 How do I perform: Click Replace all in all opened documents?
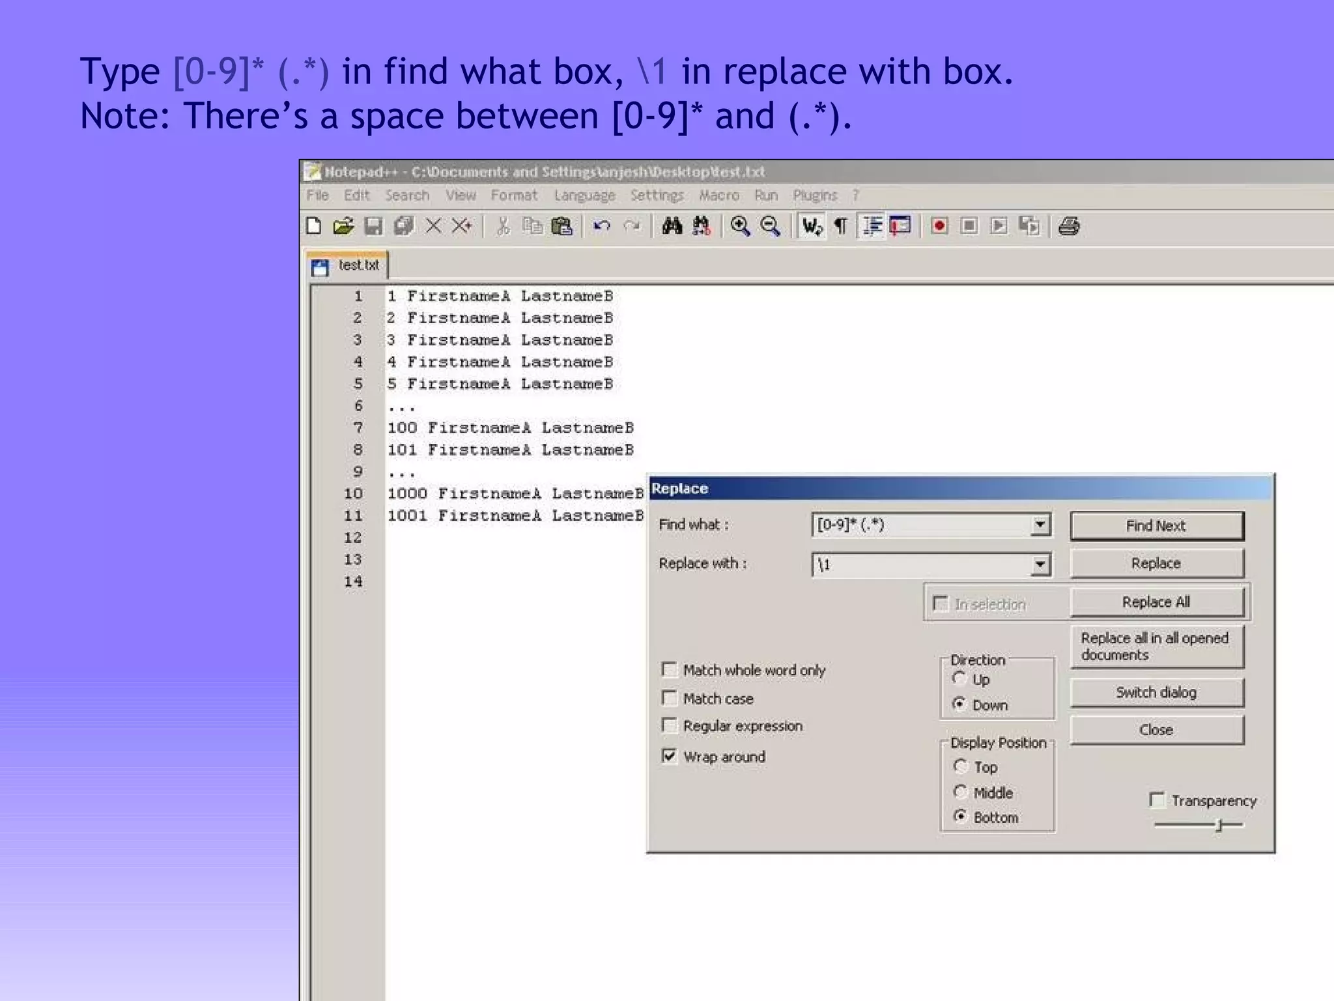coord(1157,646)
